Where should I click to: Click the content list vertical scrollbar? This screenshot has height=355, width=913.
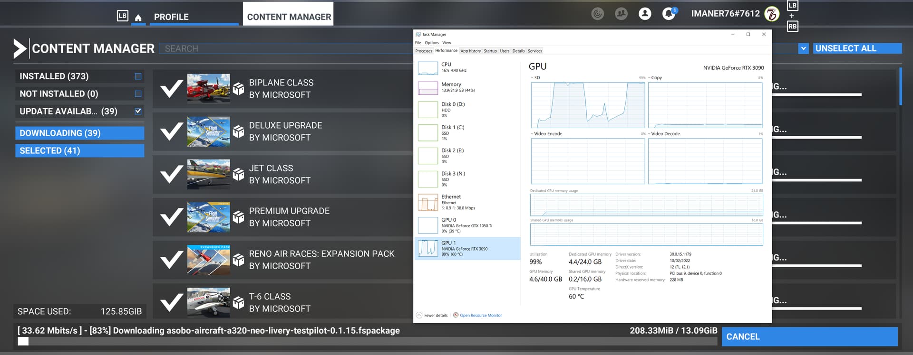click(900, 86)
